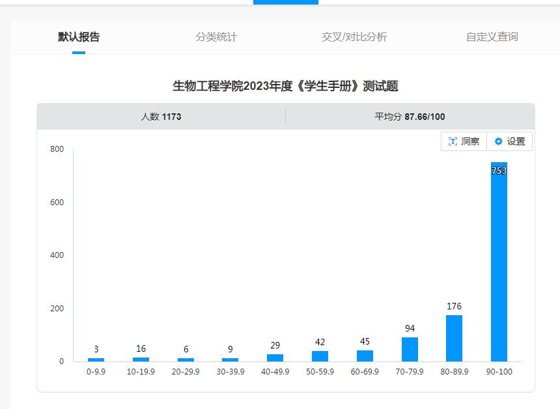Click the 设置 gear icon
This screenshot has height=409, width=560.
499,141
